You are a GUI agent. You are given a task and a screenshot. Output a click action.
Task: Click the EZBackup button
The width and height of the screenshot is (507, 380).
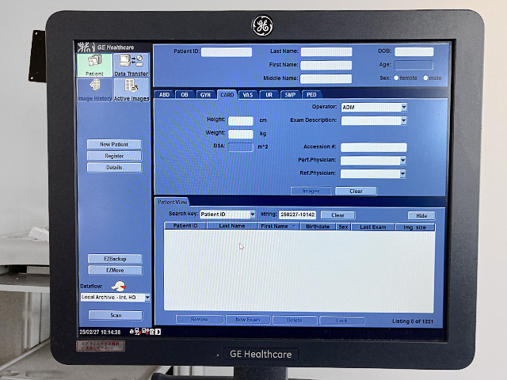click(x=115, y=259)
